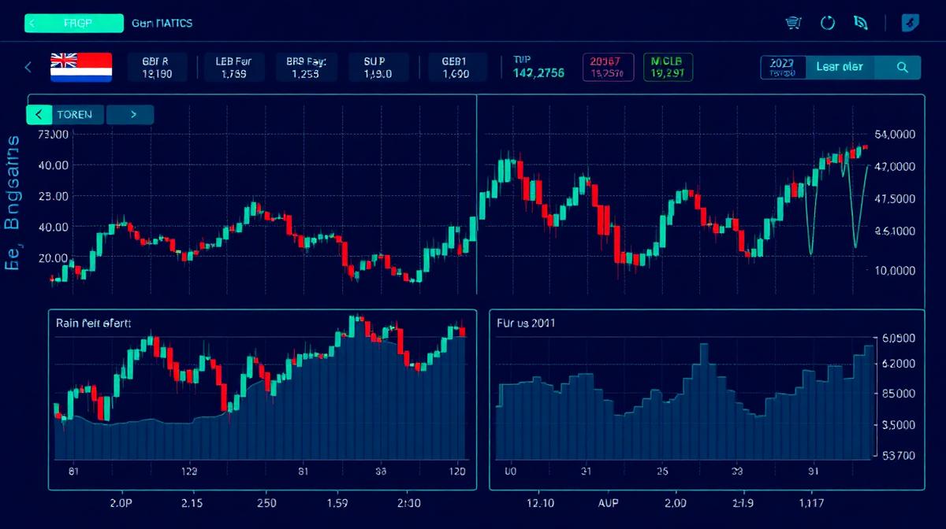Select the notifications-muted icon near top right
Viewport: 946px width, 529px height.
[x=860, y=23]
